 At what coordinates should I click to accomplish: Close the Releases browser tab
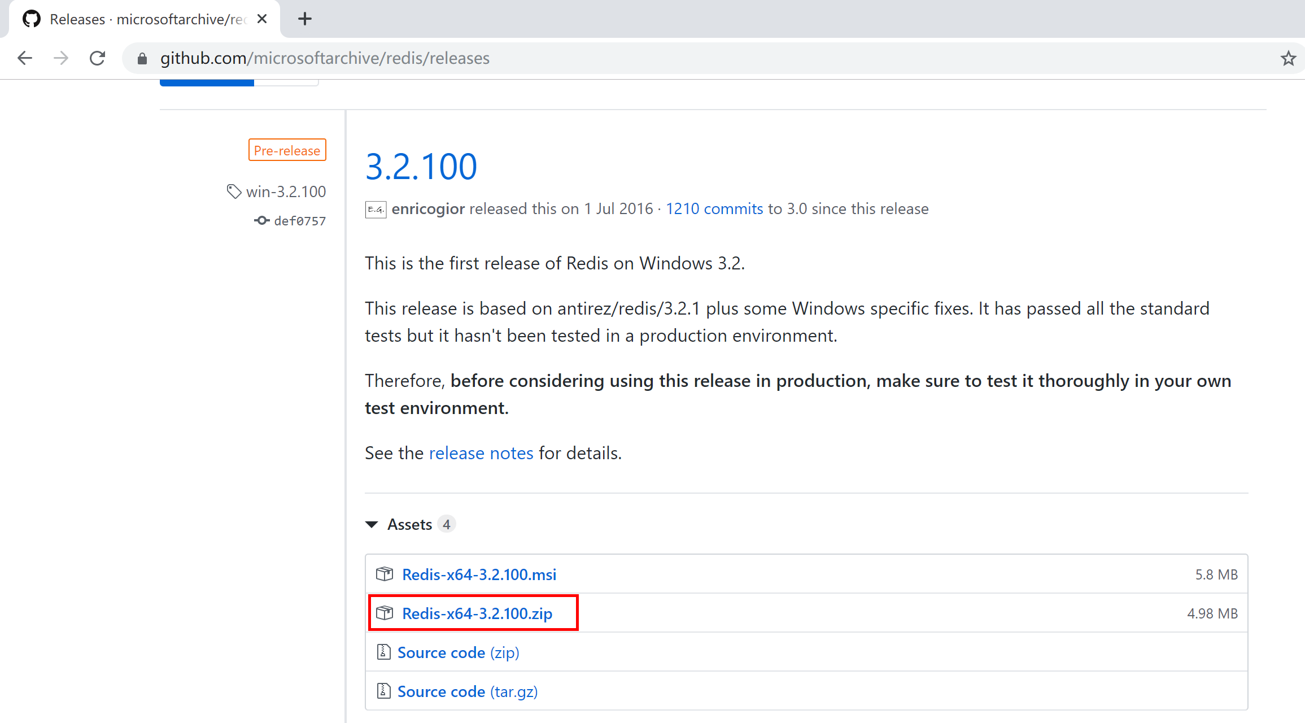point(262,19)
